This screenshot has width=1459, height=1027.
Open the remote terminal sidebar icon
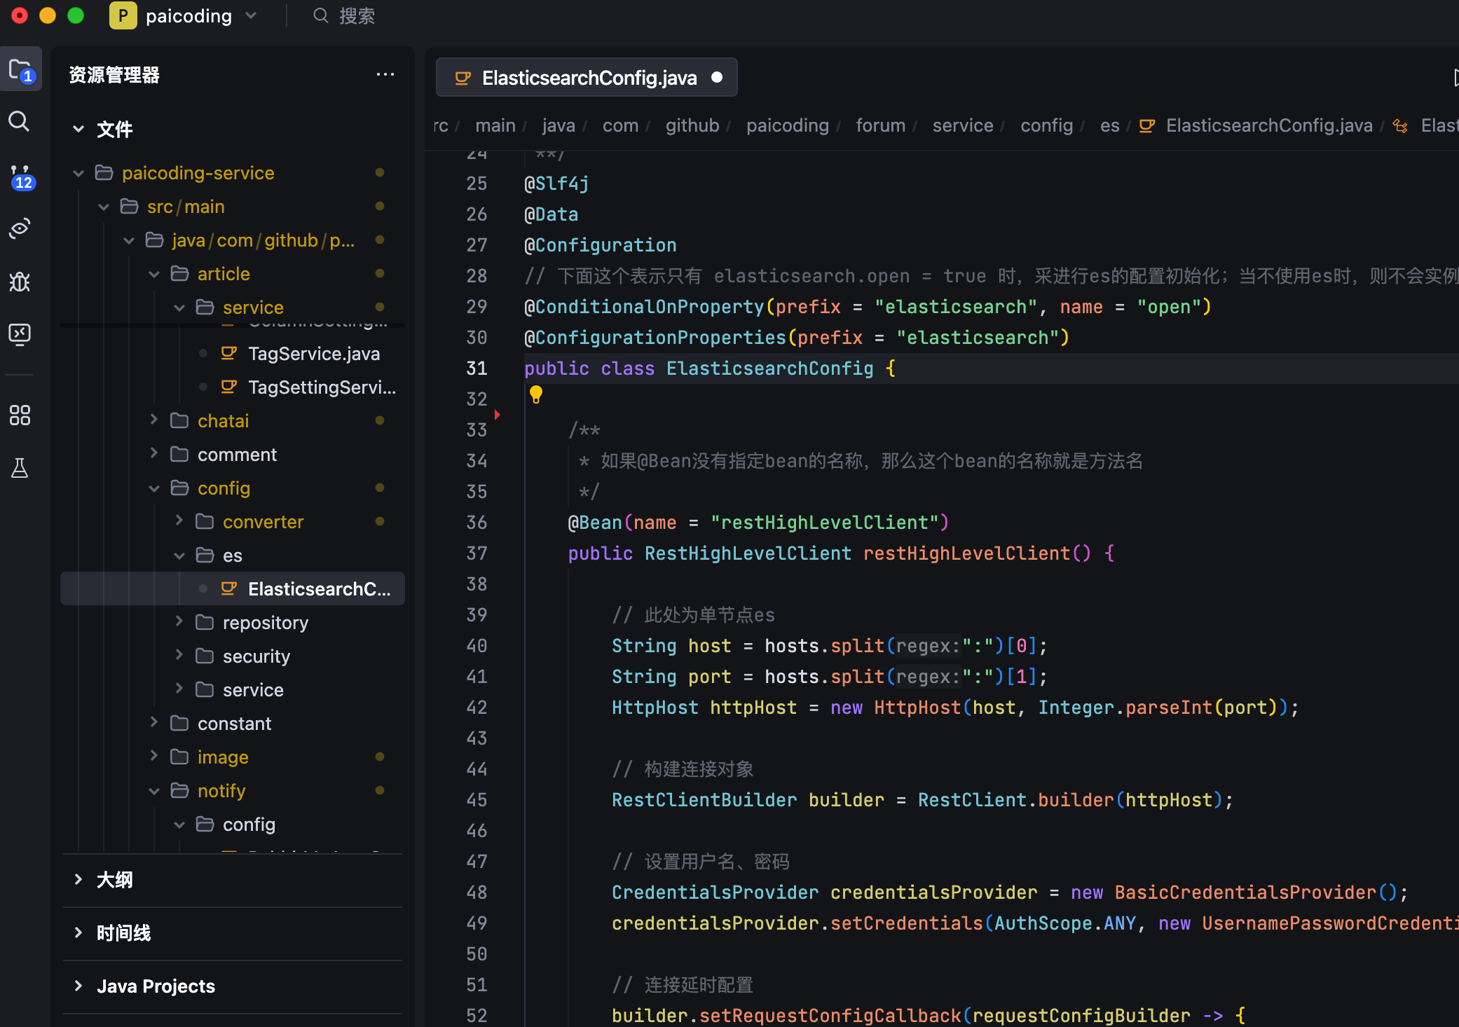coord(20,334)
